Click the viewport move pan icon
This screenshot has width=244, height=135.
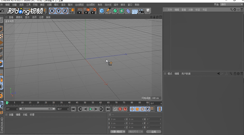click(151, 17)
